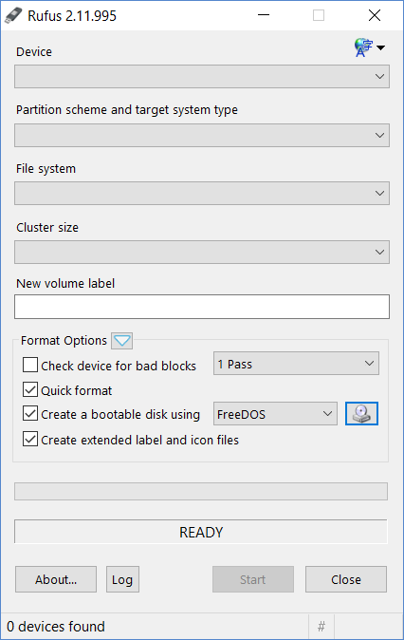Enable Check device for bad blocks
Image resolution: width=404 pixels, height=640 pixels.
click(x=30, y=365)
